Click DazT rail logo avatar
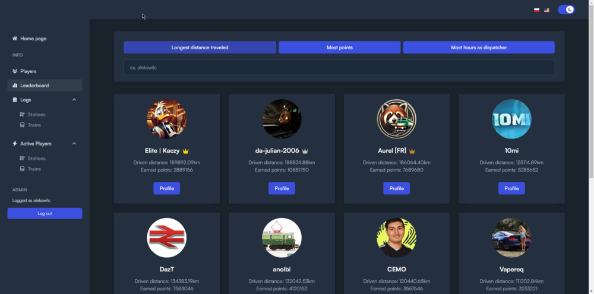The image size is (594, 294). click(x=167, y=238)
